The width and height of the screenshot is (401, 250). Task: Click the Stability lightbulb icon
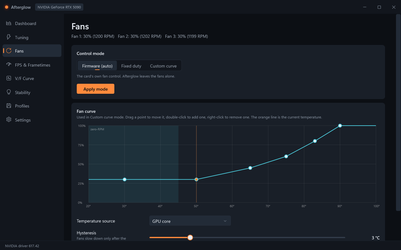[9, 92]
